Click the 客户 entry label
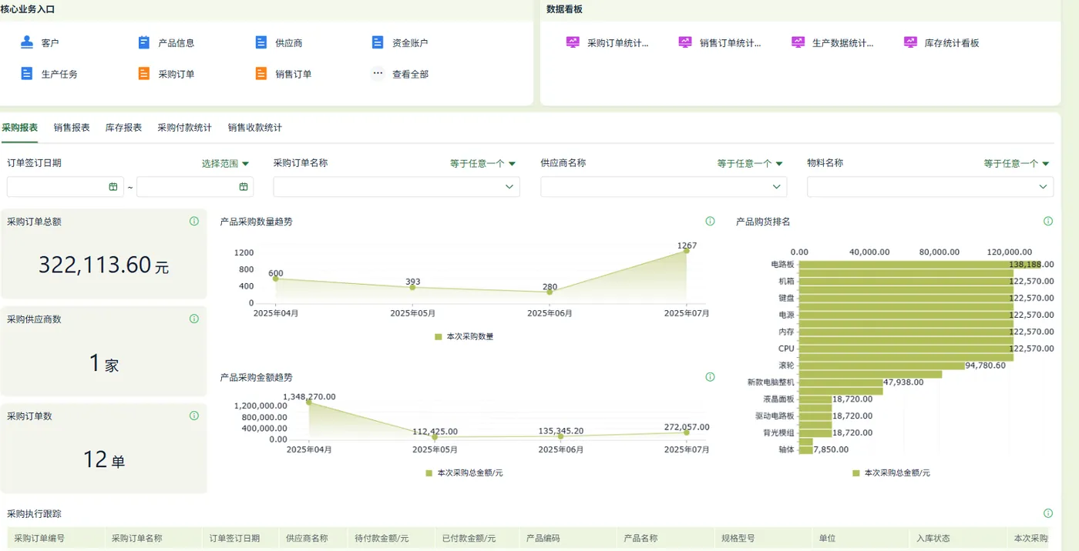 50,43
